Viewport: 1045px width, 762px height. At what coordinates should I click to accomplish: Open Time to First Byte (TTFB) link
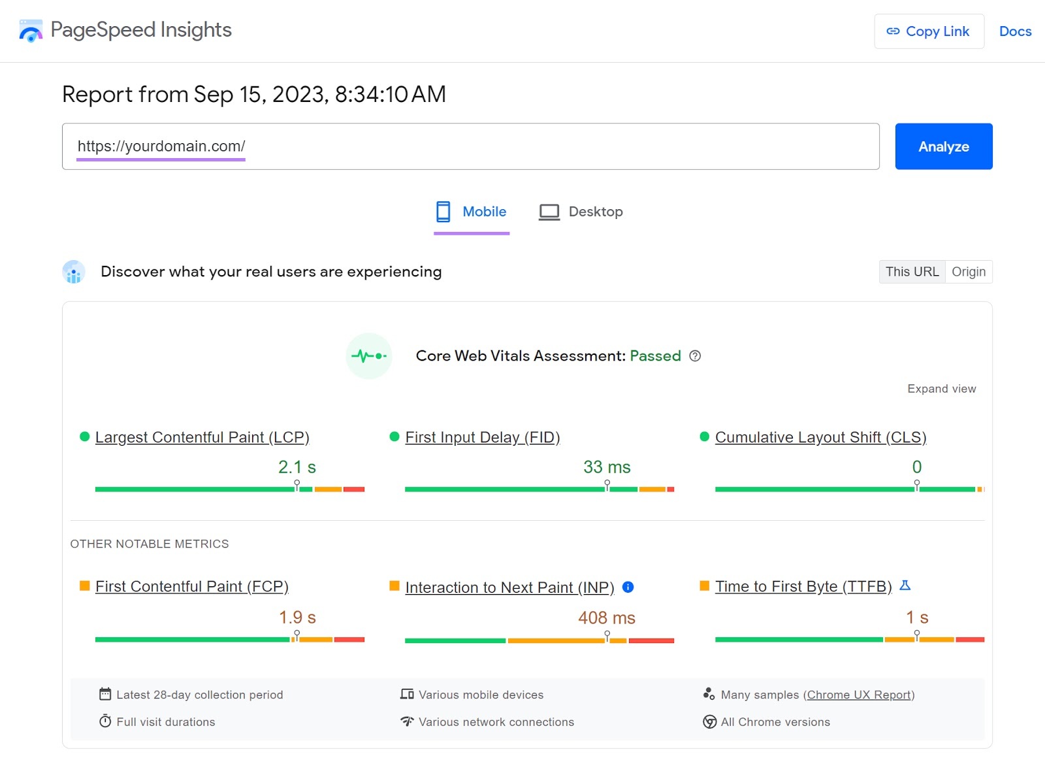click(803, 587)
